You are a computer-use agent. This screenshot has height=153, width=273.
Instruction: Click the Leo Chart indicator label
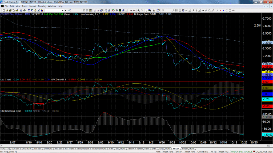(6, 79)
